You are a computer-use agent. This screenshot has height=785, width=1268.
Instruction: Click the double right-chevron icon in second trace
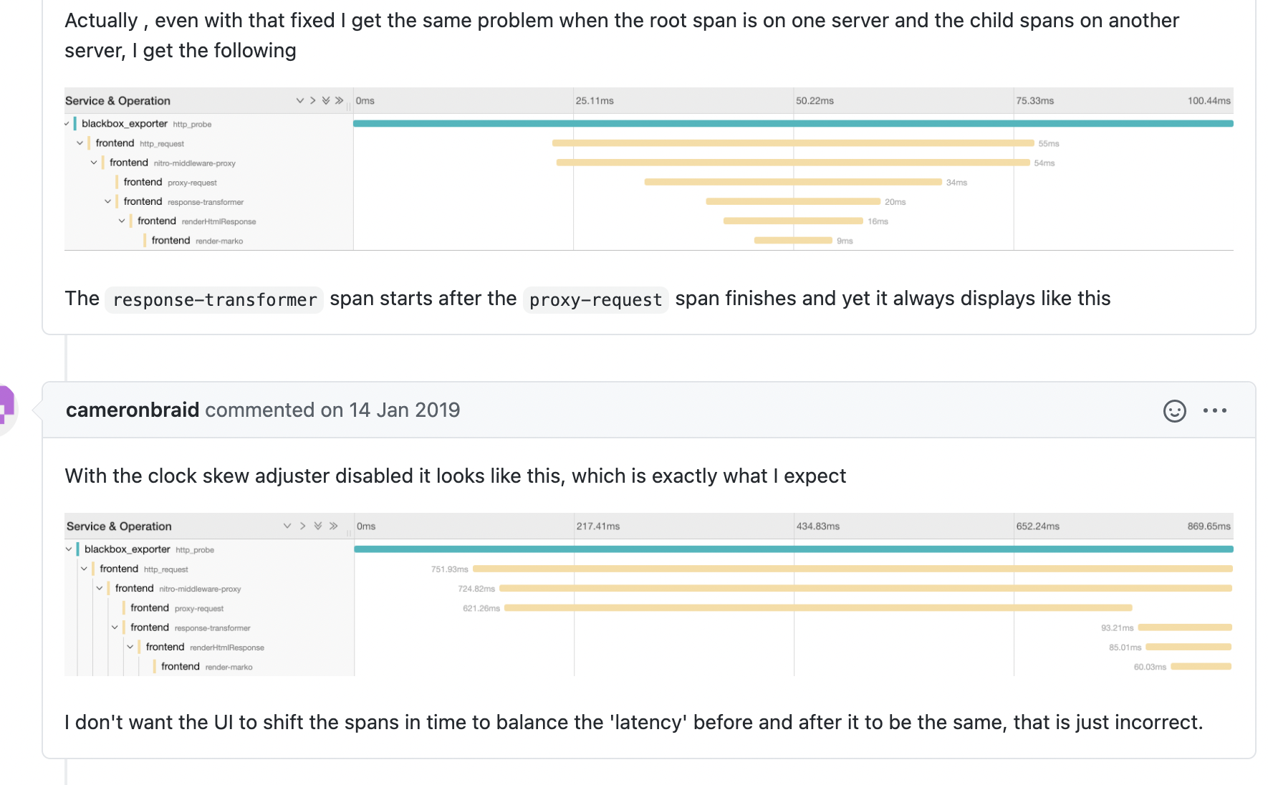coord(333,526)
